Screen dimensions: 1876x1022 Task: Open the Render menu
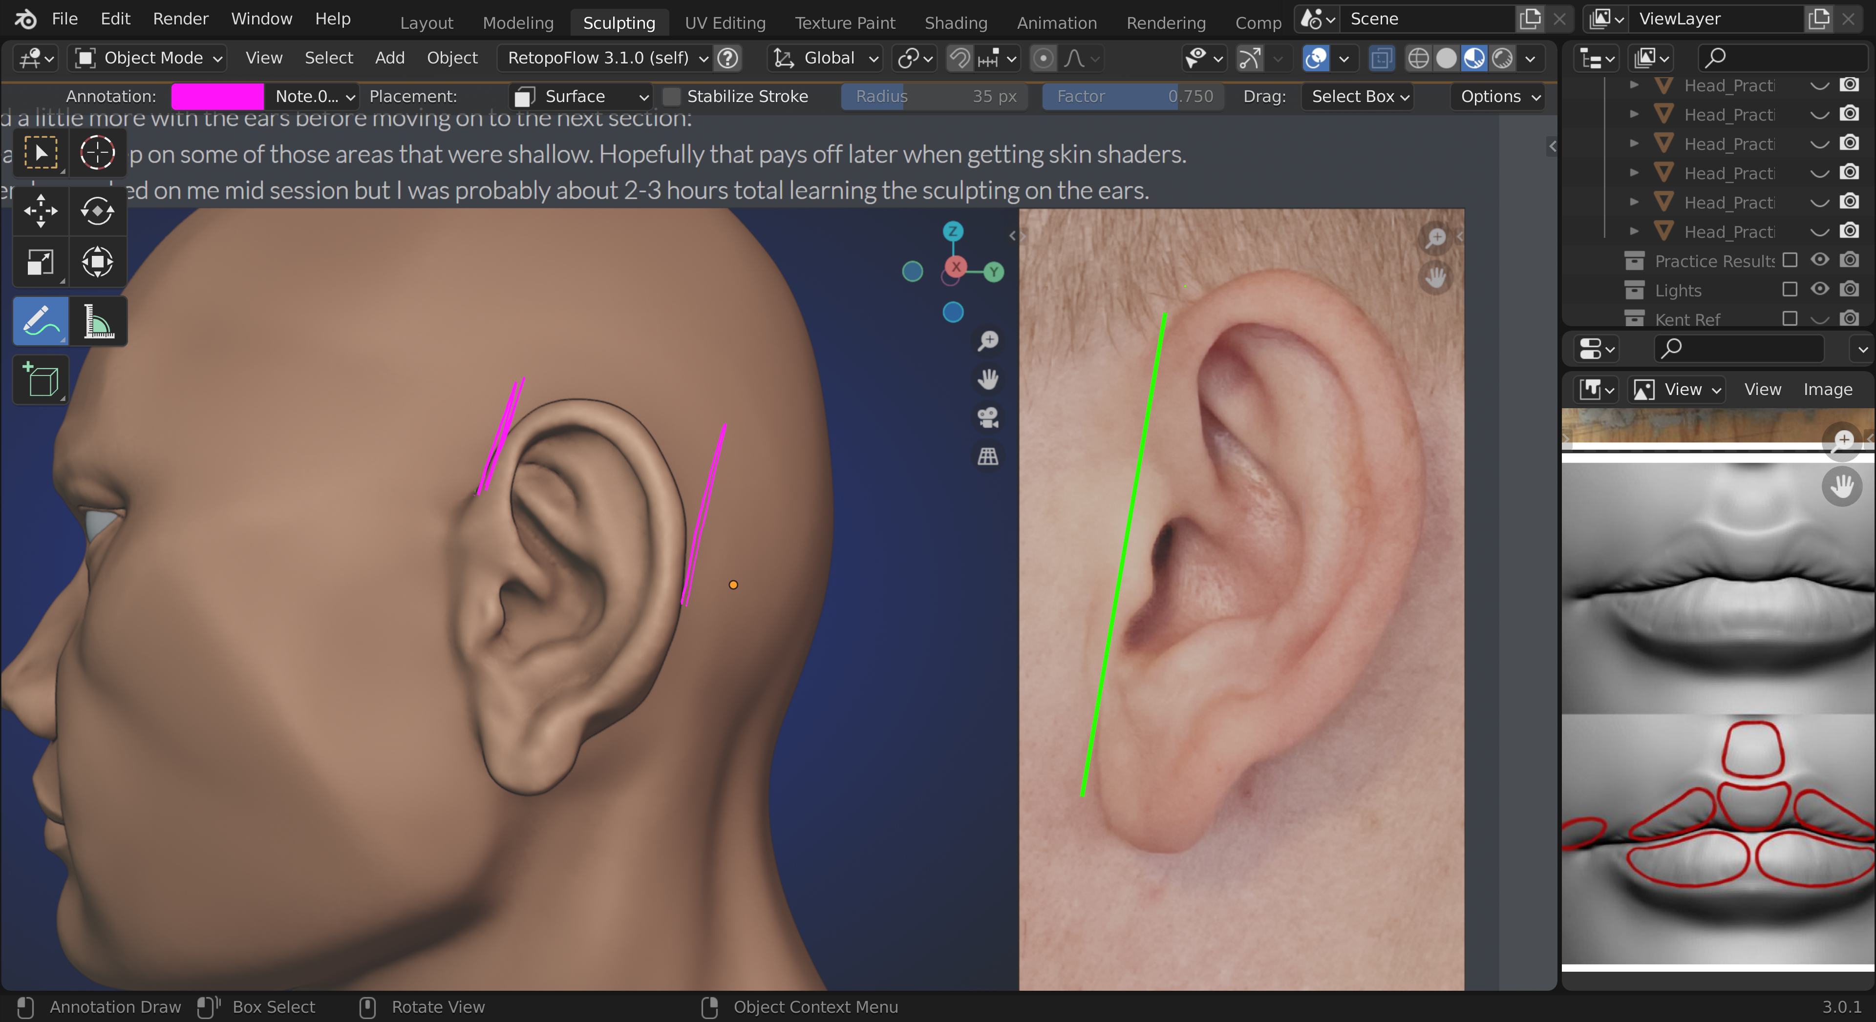(x=180, y=19)
